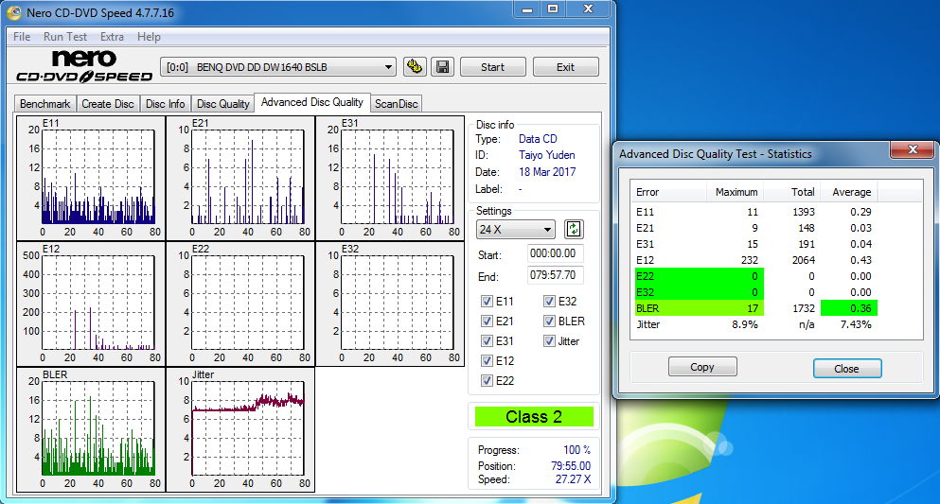
Task: Select the Advanced Disc Quality tab
Action: coord(312,102)
